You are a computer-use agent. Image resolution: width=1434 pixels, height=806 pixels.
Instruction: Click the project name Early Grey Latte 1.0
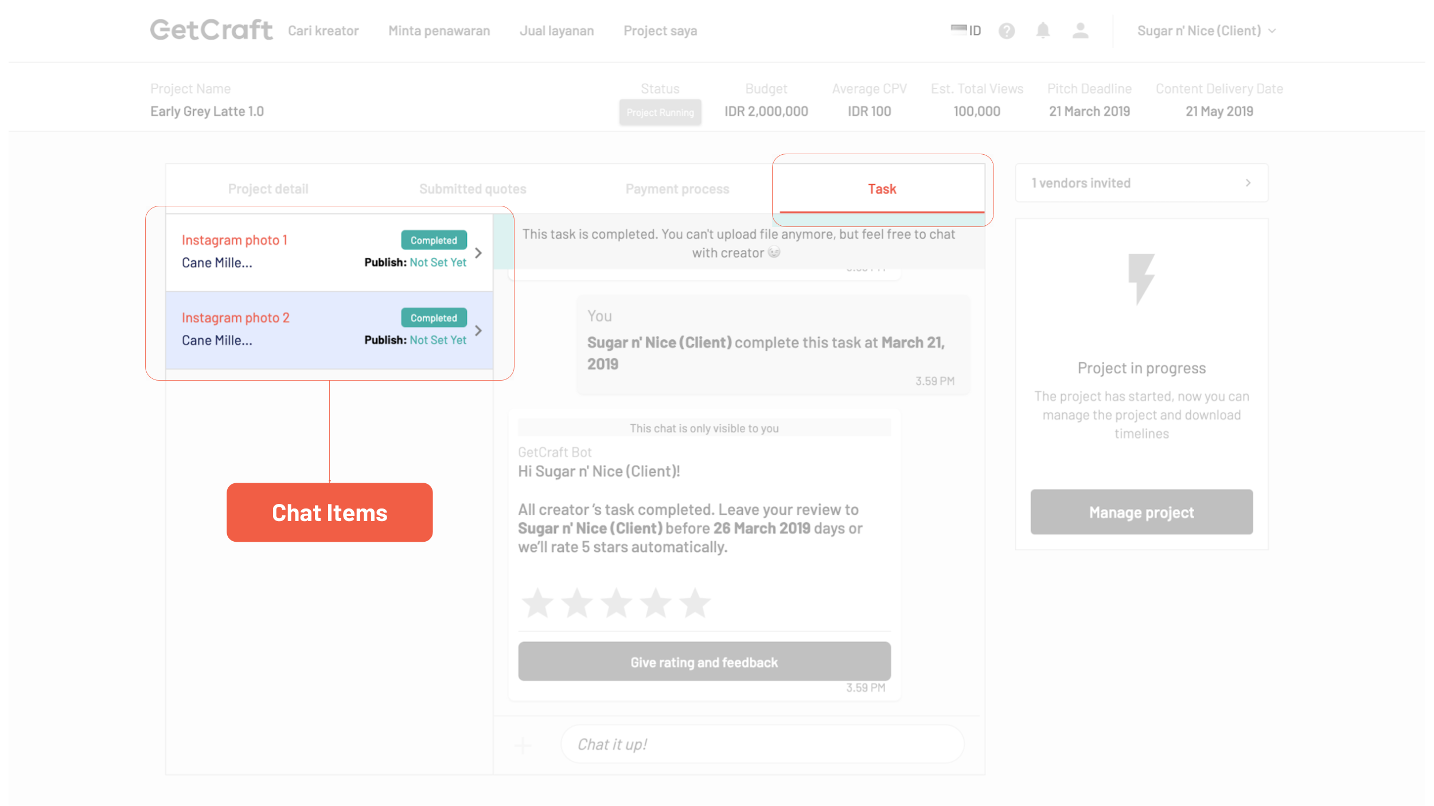[x=207, y=111]
